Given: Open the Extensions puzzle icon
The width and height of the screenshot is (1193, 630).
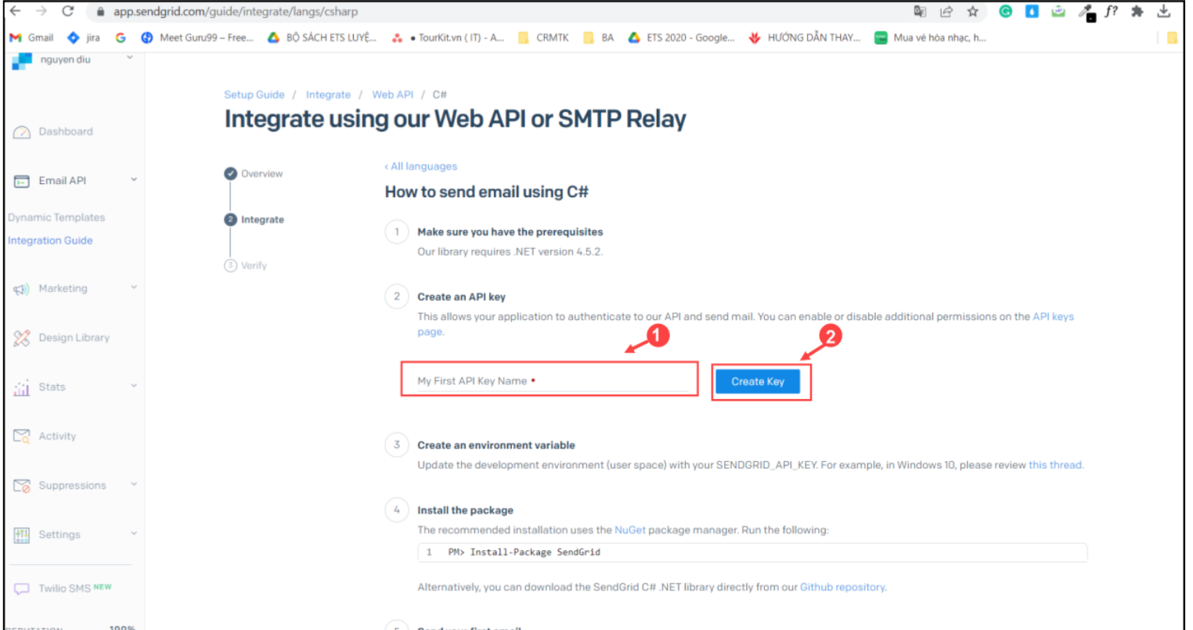Looking at the screenshot, I should 1137,11.
